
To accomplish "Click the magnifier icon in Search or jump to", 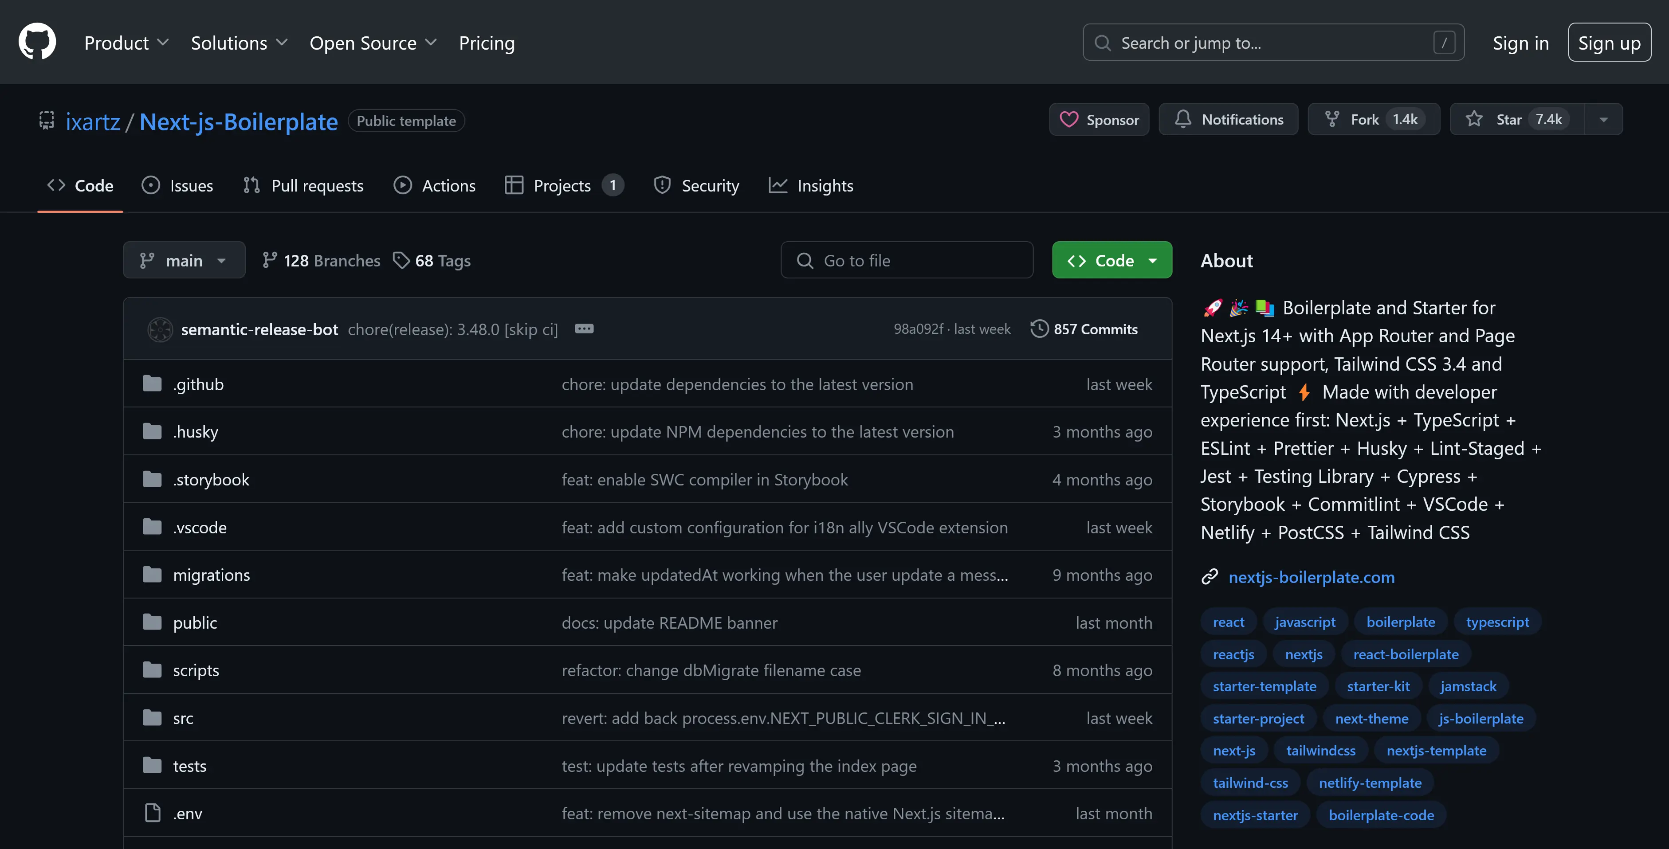I will click(1102, 43).
